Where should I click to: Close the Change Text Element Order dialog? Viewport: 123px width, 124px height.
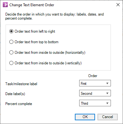[x=118, y=5]
